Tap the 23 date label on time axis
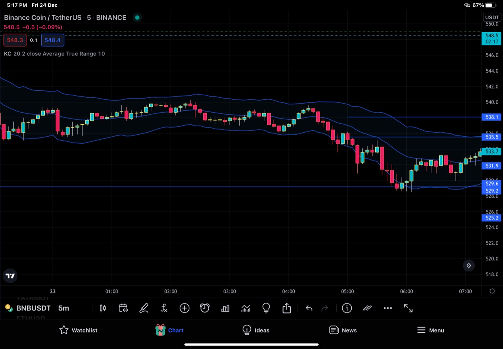The width and height of the screenshot is (503, 349). 53,292
